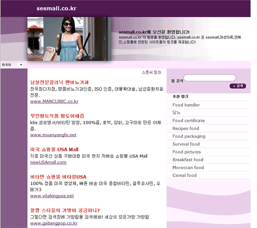The image size is (257, 228).
Task: Select Recipes food recommended link
Action: [x=186, y=128]
